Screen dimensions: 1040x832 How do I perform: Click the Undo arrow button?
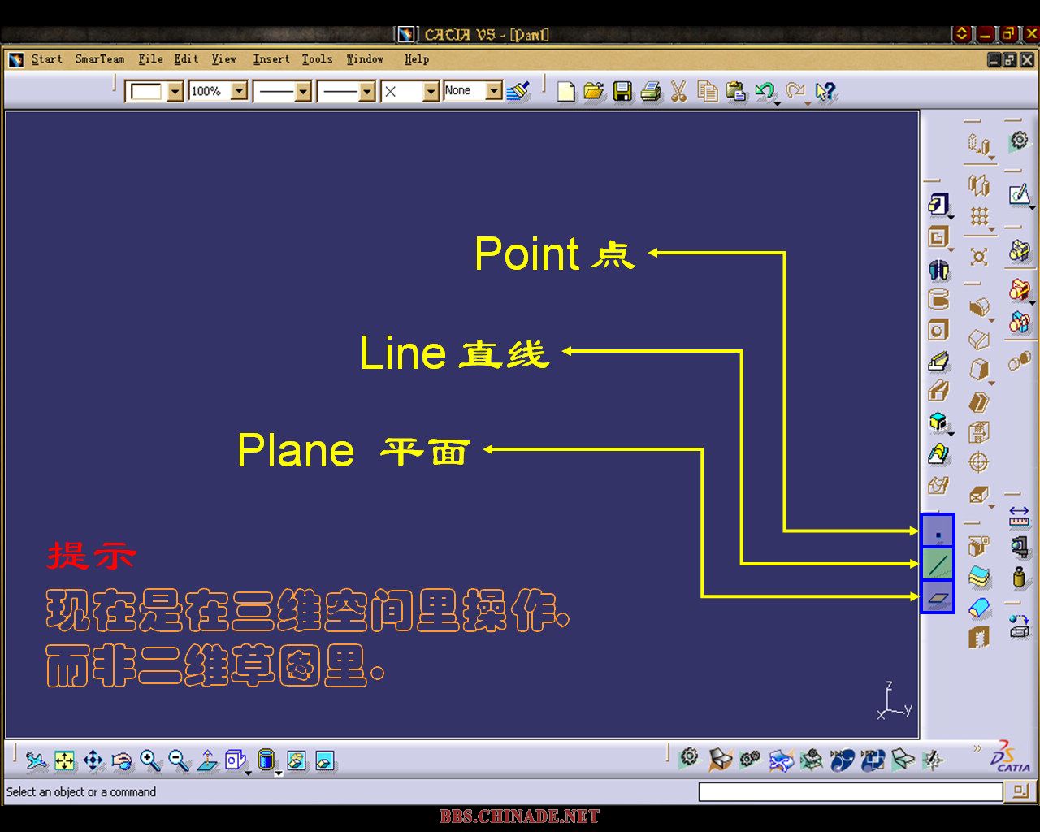click(x=764, y=91)
